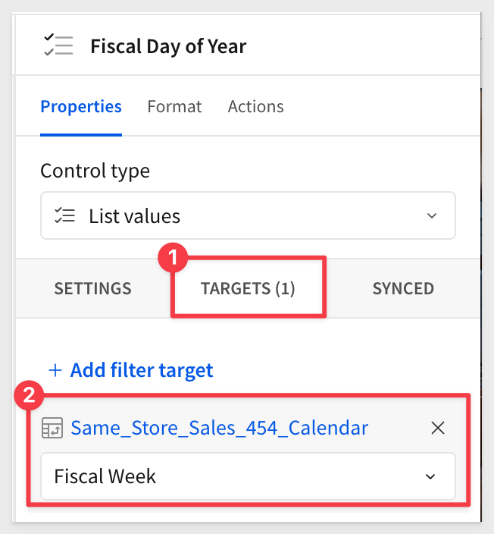Expand the Fiscal Week dropdown chevron

coord(430,476)
